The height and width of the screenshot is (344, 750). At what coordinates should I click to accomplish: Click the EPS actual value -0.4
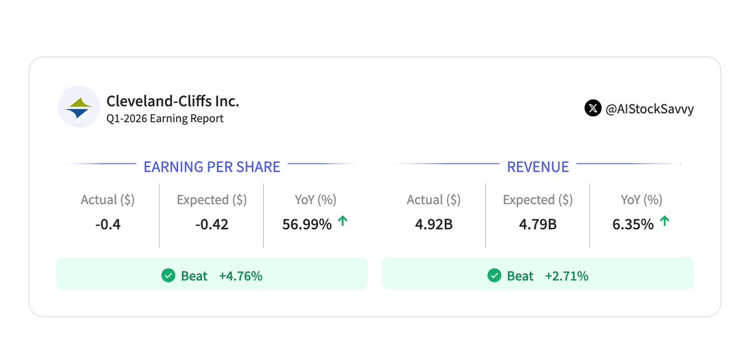(x=107, y=224)
